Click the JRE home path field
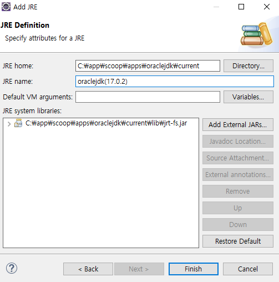The image size is (279, 282). pyautogui.click(x=148, y=66)
